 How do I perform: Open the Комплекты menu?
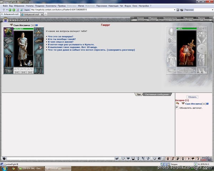point(51,6)
